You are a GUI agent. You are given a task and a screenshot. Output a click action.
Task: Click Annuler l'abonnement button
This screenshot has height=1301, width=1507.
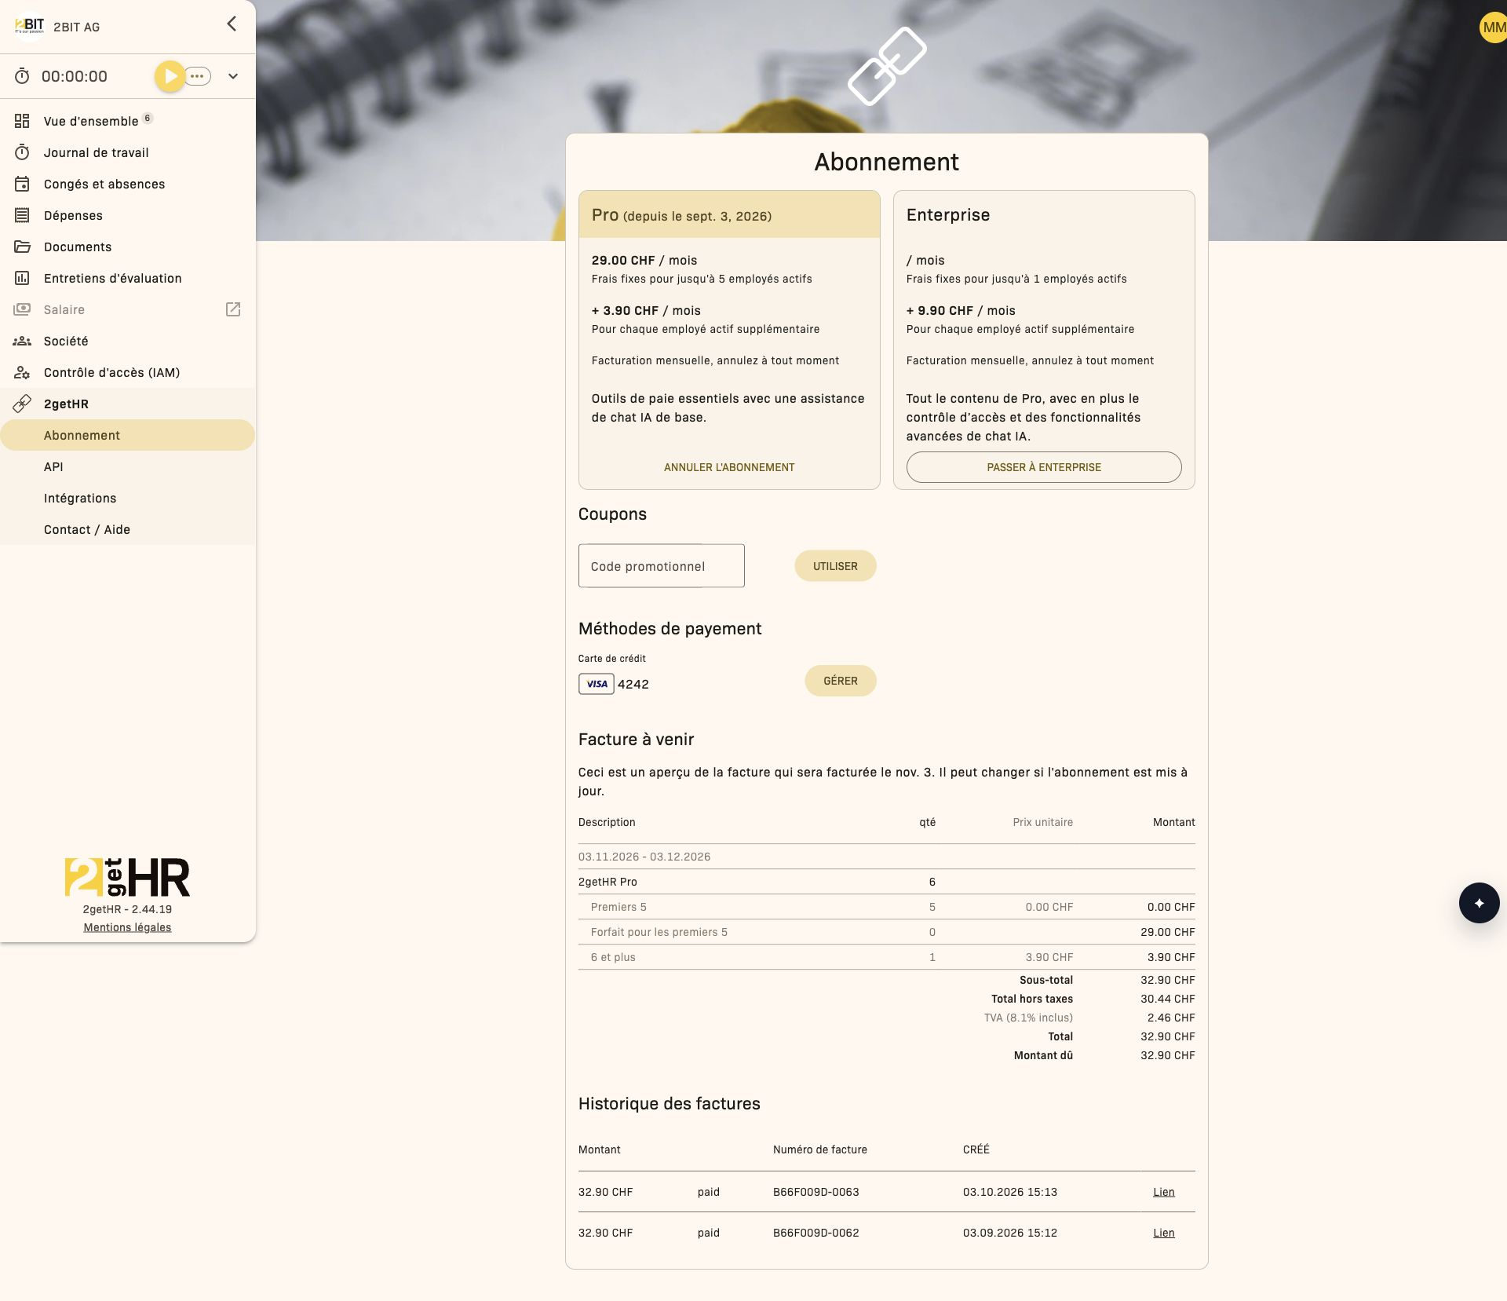(729, 467)
